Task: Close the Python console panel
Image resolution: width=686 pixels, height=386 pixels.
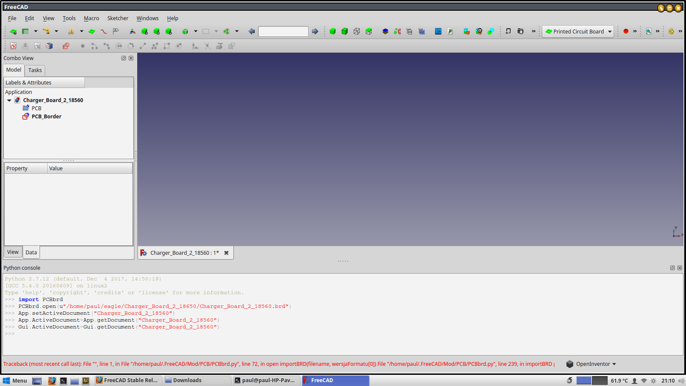Action: (x=680, y=268)
